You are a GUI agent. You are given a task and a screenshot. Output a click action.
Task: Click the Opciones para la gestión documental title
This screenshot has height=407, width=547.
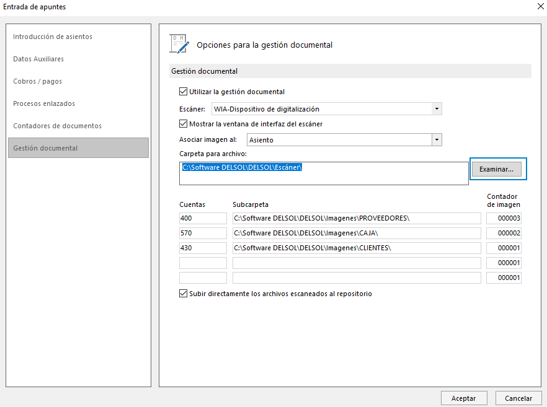pyautogui.click(x=264, y=45)
